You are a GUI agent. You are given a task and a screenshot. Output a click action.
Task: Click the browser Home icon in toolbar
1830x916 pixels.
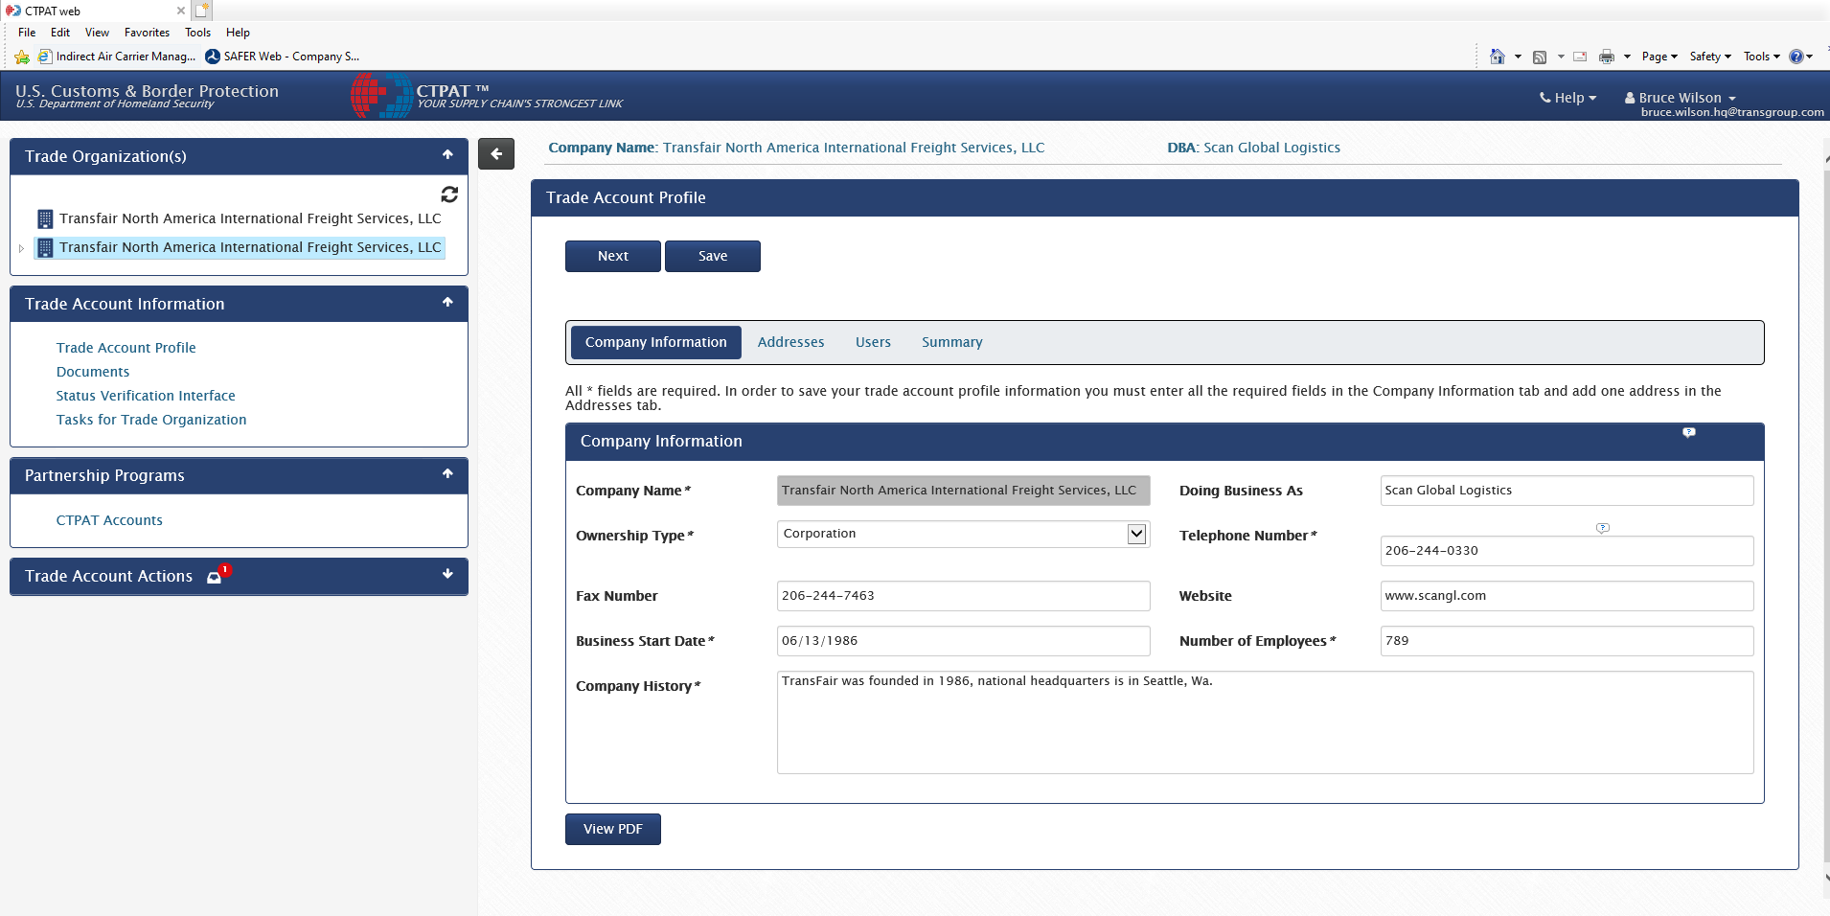point(1497,57)
